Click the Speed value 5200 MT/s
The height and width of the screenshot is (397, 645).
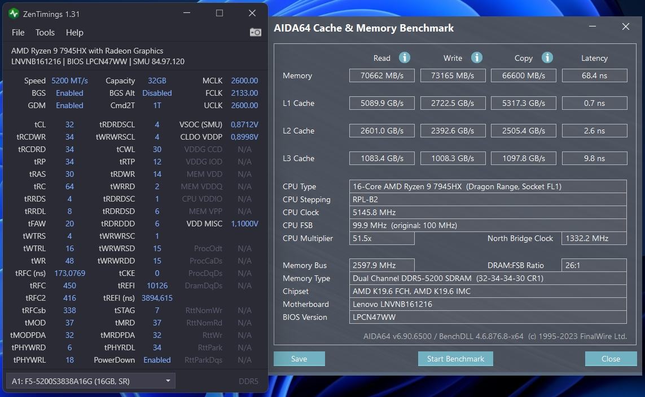[x=69, y=81]
